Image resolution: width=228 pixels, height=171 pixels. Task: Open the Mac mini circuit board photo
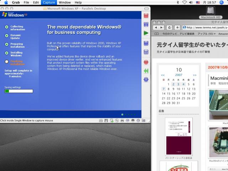[x=218, y=142]
